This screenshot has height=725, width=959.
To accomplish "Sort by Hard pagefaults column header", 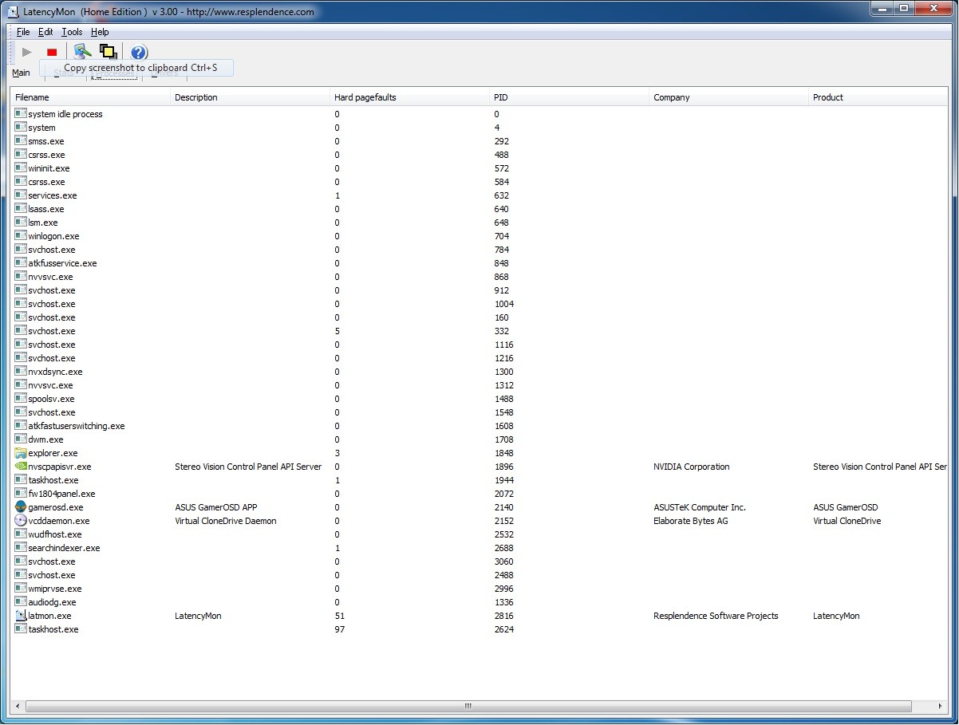I will click(x=410, y=97).
